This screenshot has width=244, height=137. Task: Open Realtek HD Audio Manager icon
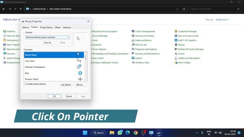coord(176,49)
